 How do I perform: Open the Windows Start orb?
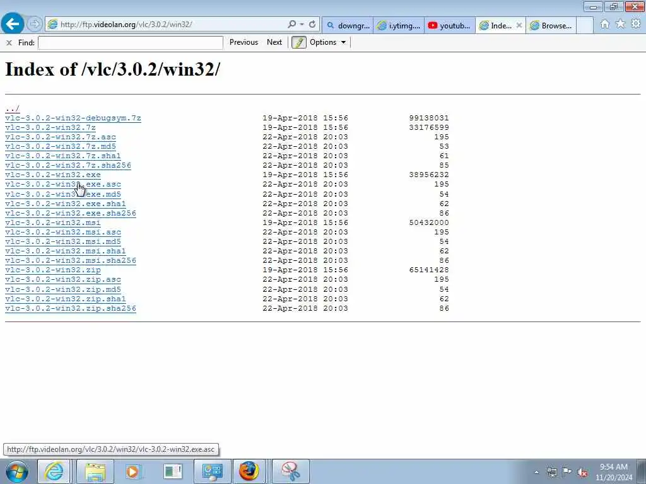[x=17, y=471]
